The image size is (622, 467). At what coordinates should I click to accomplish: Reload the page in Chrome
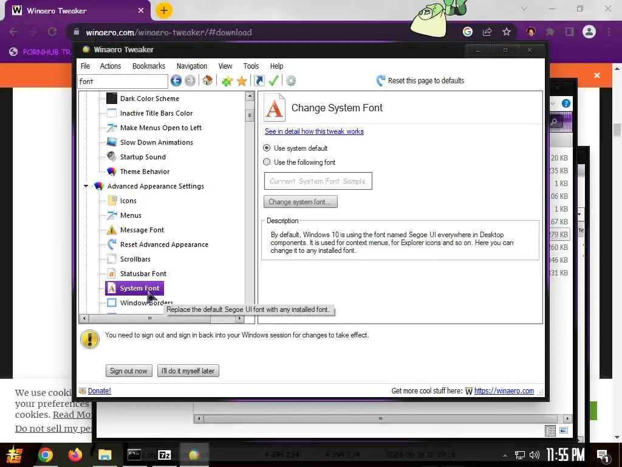52,32
